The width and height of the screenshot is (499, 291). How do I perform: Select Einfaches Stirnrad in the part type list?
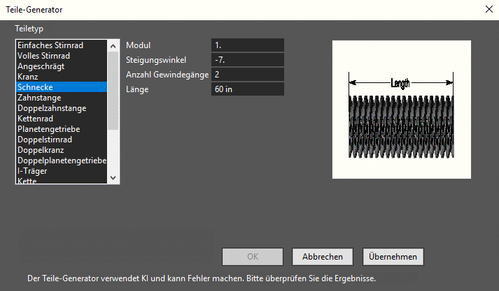pos(62,45)
